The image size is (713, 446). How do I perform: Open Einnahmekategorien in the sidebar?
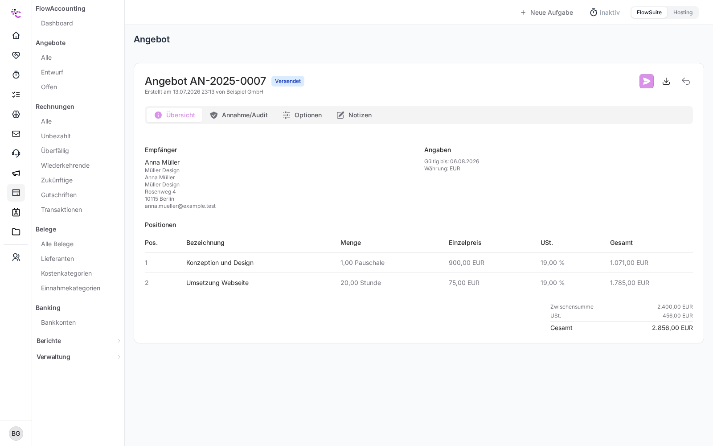[x=70, y=288]
